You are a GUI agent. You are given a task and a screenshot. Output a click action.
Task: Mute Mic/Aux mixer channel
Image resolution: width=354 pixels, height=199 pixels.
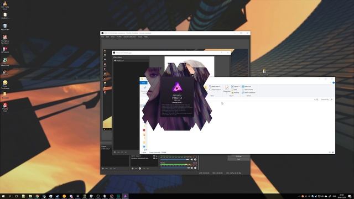click(x=192, y=168)
